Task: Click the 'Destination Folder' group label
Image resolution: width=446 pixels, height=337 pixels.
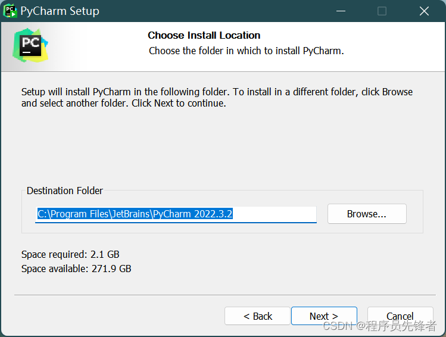Action: coord(64,191)
